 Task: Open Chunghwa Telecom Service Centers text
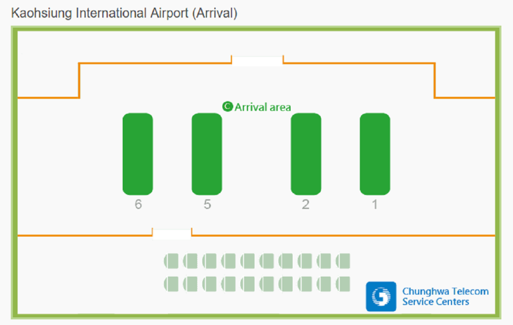(x=445, y=296)
